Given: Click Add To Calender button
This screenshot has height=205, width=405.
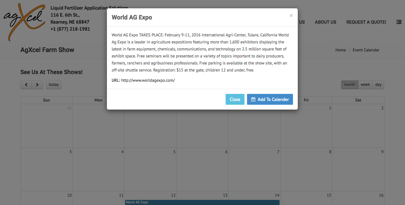Looking at the screenshot, I should click(x=270, y=99).
